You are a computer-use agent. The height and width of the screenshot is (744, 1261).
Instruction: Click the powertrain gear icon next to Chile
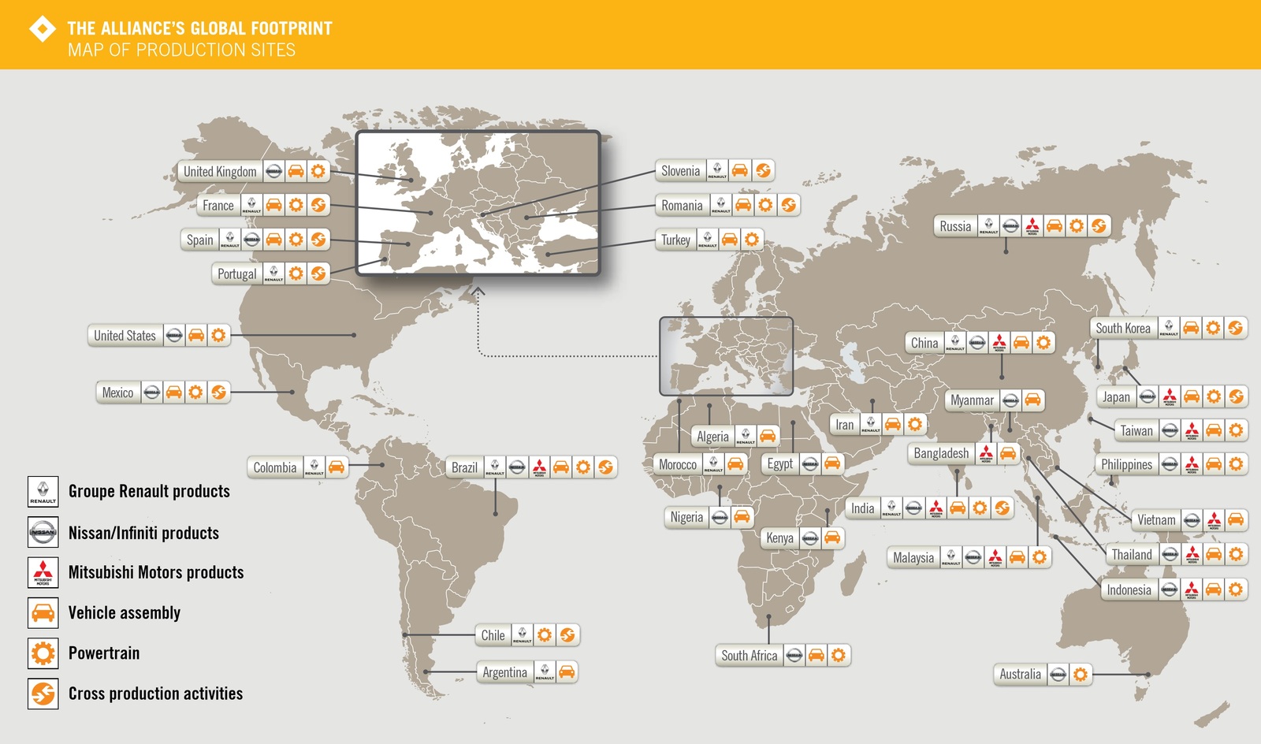pos(545,634)
